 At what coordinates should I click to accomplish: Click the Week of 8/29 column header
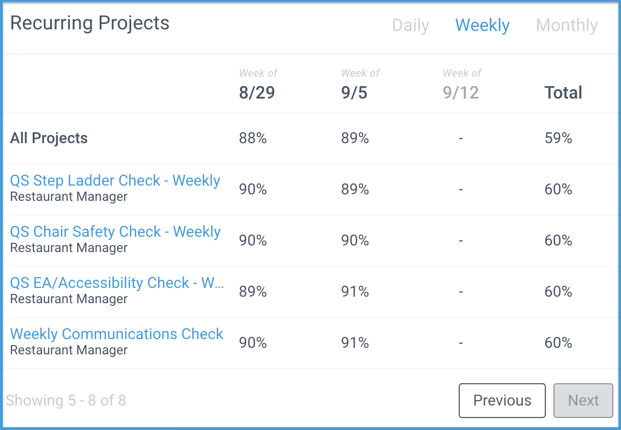click(x=257, y=83)
